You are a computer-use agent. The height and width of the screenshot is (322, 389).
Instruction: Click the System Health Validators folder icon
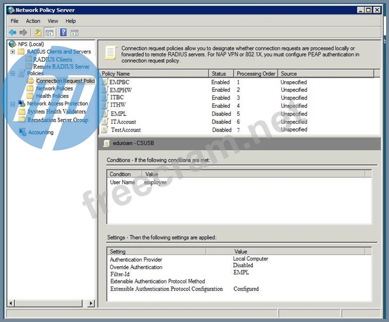(22, 111)
